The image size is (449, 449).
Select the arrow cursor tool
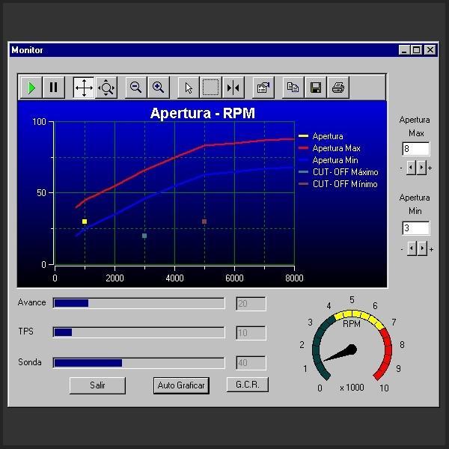(189, 88)
